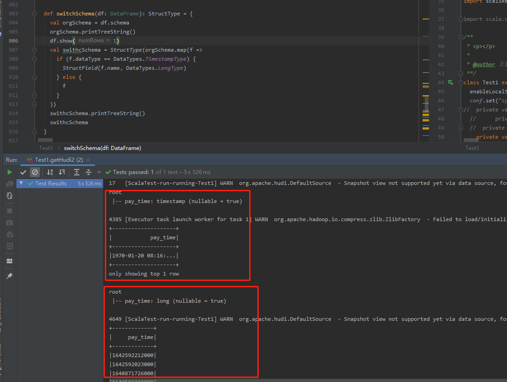Screen dimensions: 507x382
Task: Click the Test1 breadcrumb in right editor
Action: [472, 148]
